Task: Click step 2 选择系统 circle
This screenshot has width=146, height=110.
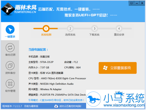Action: click(x=70, y=28)
